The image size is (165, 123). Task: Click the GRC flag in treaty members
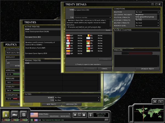[x=68, y=43]
